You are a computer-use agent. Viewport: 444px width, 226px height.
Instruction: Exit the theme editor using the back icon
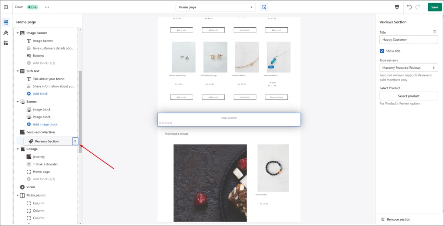[x=6, y=7]
